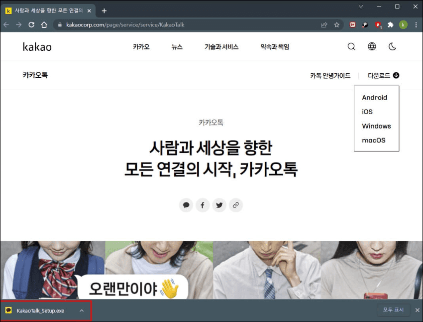Open tab search chevron in title bar
This screenshot has height=322, width=423.
tap(361, 6)
